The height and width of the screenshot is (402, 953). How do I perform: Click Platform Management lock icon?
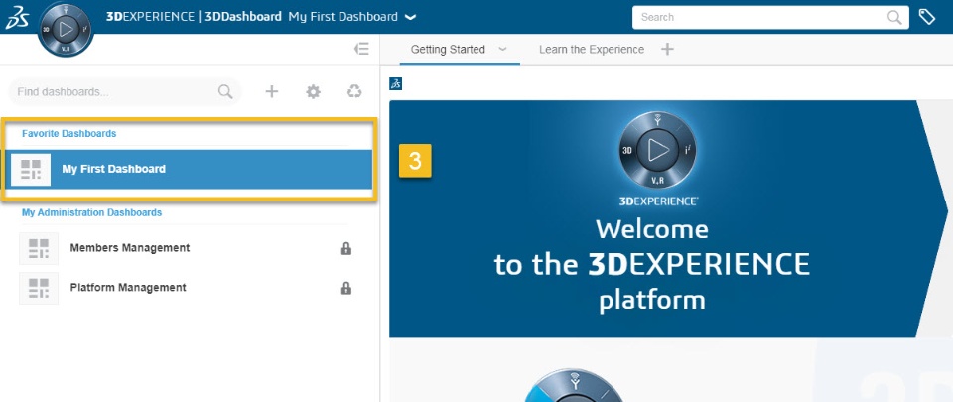tap(346, 288)
